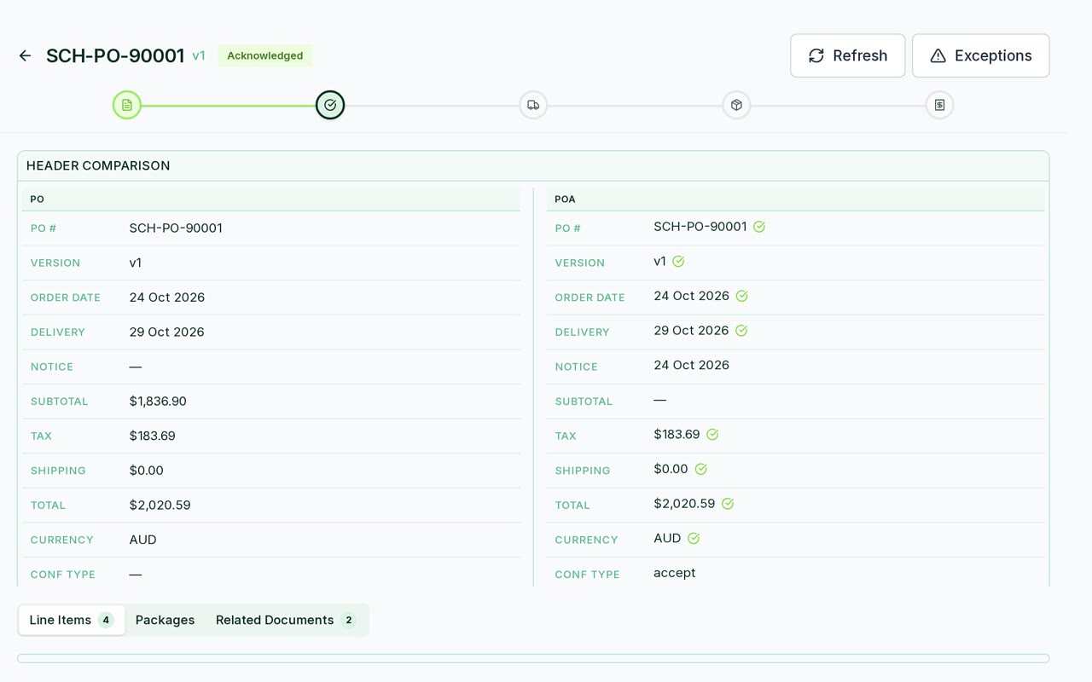Viewport: 1092px width, 682px height.
Task: Select the PO delivery date 29 Oct 2026
Action: coord(167,332)
